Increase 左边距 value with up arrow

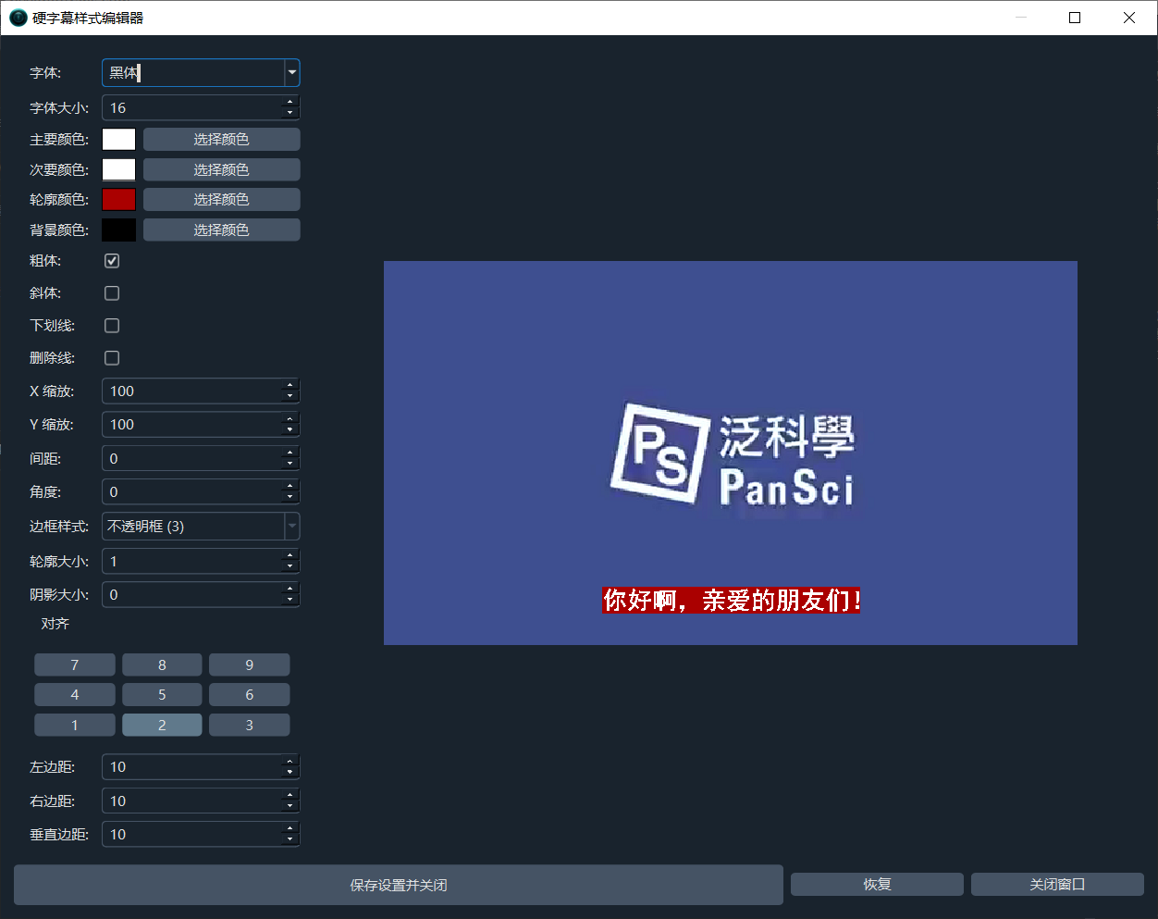click(290, 761)
